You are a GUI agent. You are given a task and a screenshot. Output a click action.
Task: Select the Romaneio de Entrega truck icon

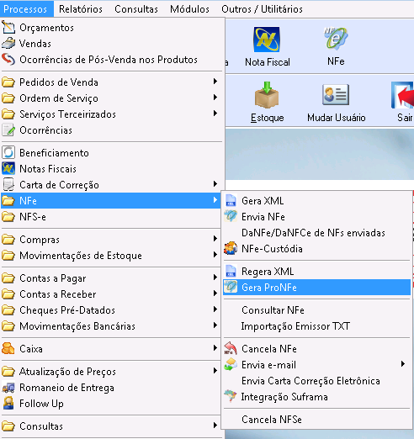[x=8, y=388]
